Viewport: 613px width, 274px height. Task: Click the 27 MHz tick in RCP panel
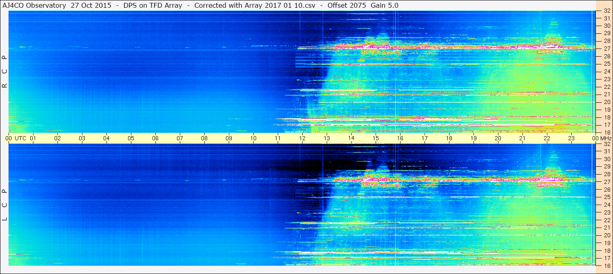(x=606, y=49)
